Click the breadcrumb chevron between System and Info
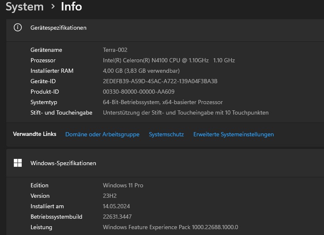Viewport: 324px width, 235px height. click(53, 7)
